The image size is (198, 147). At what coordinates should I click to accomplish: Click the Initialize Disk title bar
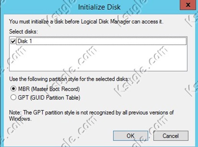pyautogui.click(x=99, y=7)
